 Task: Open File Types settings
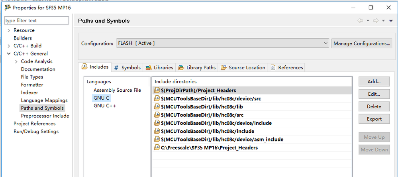pos(32,77)
